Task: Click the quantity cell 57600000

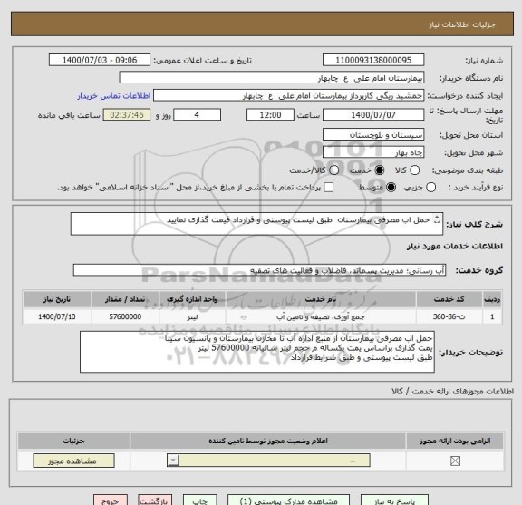Action: pos(125,316)
